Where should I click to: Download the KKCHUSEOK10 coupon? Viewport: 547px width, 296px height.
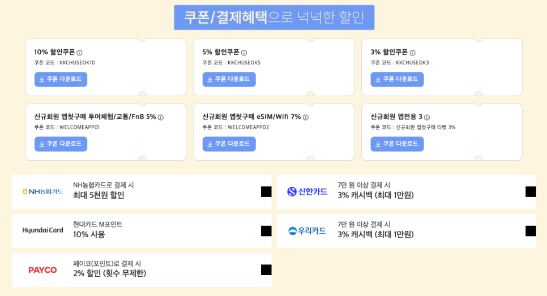click(61, 79)
